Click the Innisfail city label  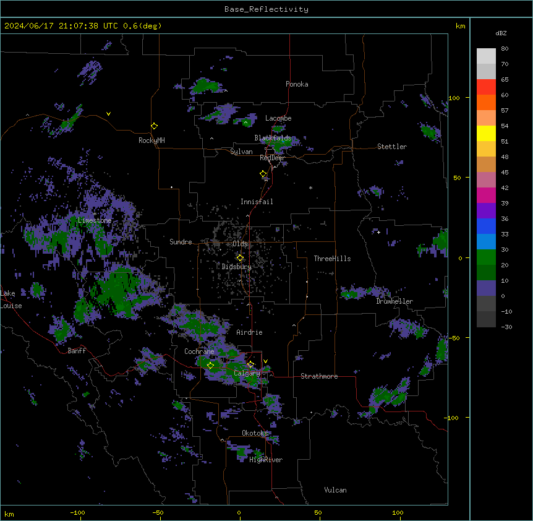[x=257, y=202]
